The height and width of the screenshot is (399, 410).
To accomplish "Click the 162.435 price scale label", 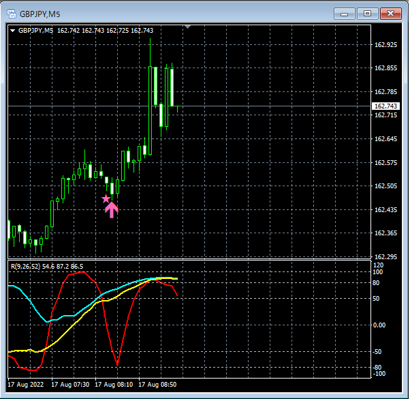I will [385, 210].
